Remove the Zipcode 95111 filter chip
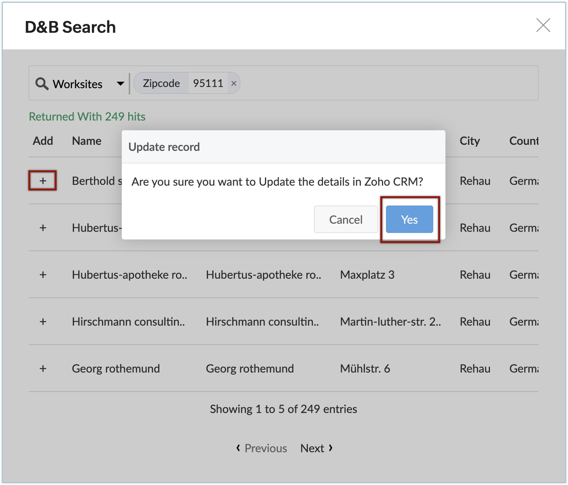568x485 pixels. [x=234, y=83]
